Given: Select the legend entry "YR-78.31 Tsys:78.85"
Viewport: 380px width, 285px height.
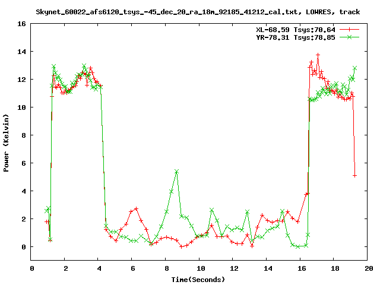Looking at the screenshot, I should [296, 37].
